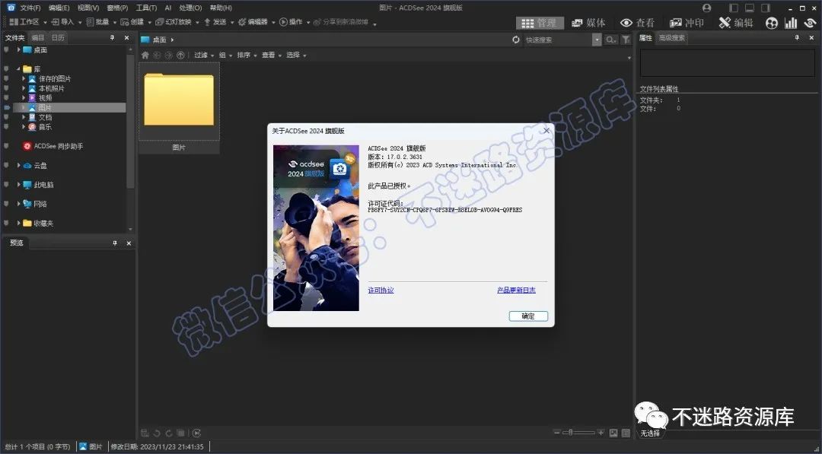Select the 文档 library item
The width and height of the screenshot is (822, 454).
tap(45, 117)
